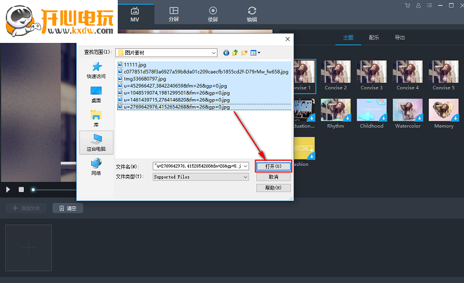Expand the look-in folder dropdown (图片素材)
464x283 pixels.
point(213,53)
